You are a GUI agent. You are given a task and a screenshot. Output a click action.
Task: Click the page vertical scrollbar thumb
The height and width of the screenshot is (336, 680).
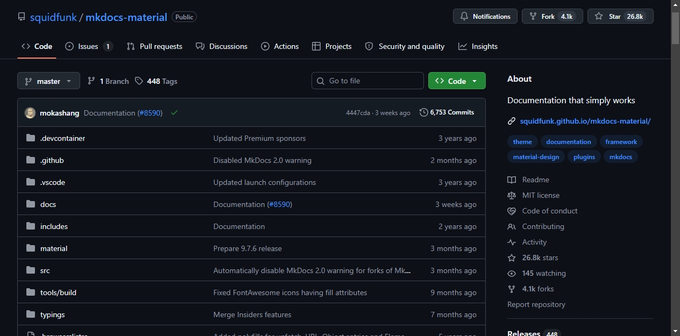(x=675, y=27)
